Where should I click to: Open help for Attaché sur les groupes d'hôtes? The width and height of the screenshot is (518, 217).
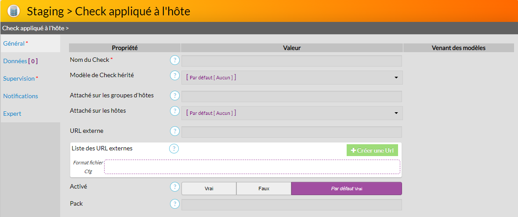pos(174,96)
